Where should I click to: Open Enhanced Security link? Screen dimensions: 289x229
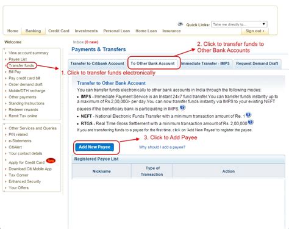pyautogui.click(x=24, y=181)
